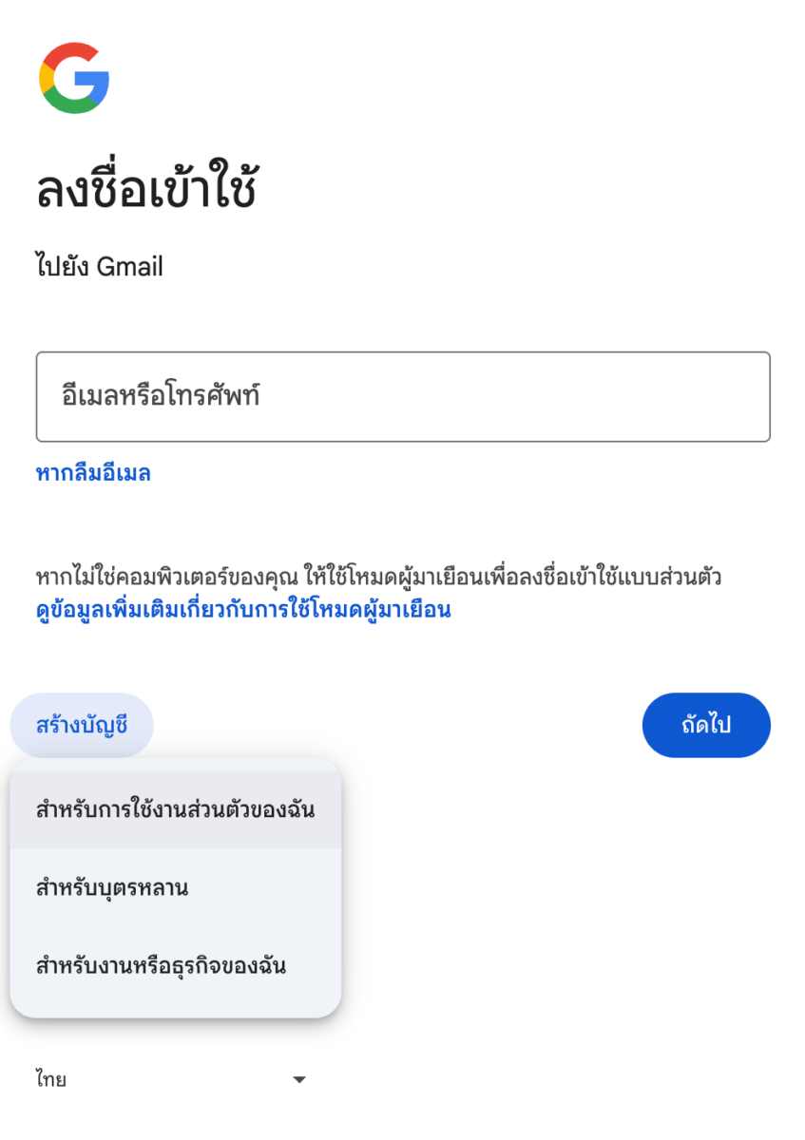Click the language dropdown caret arrow

pyautogui.click(x=298, y=1080)
